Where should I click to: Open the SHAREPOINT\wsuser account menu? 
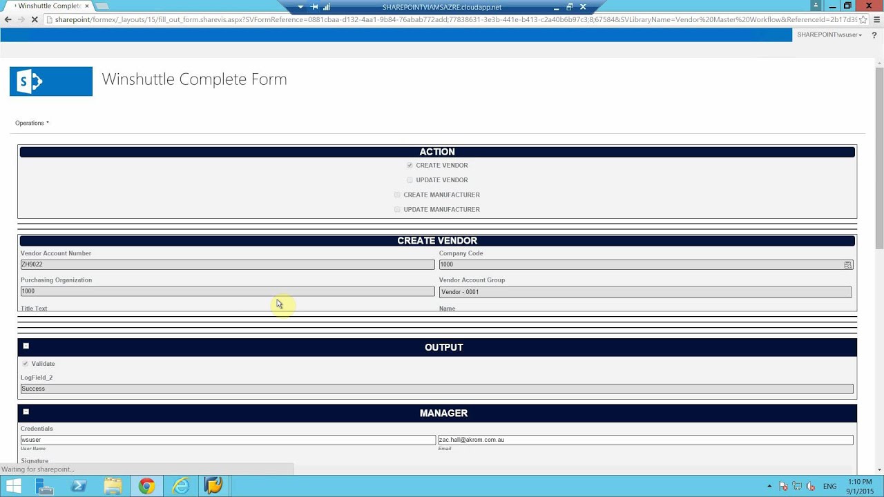(x=829, y=35)
